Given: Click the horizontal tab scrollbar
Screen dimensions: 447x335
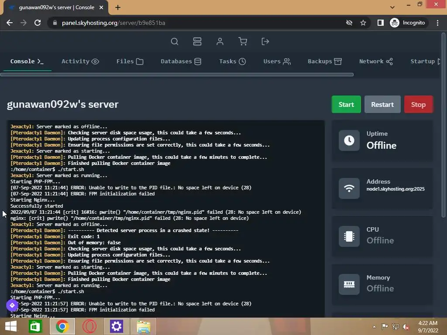Looking at the screenshot, I should [x=177, y=75].
